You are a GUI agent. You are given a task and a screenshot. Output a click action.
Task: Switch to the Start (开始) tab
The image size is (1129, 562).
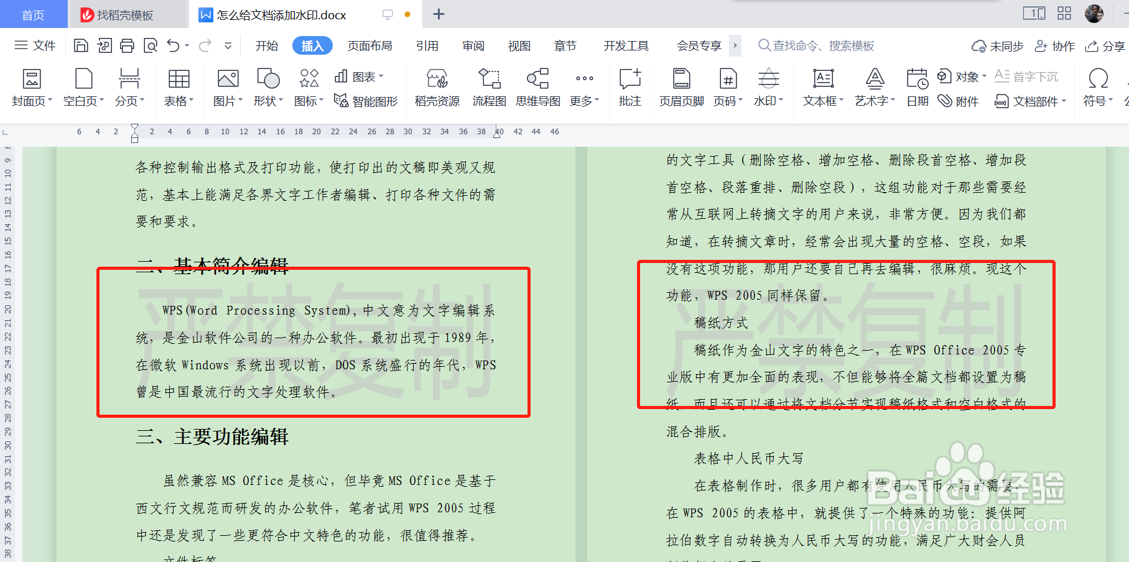[x=267, y=45]
